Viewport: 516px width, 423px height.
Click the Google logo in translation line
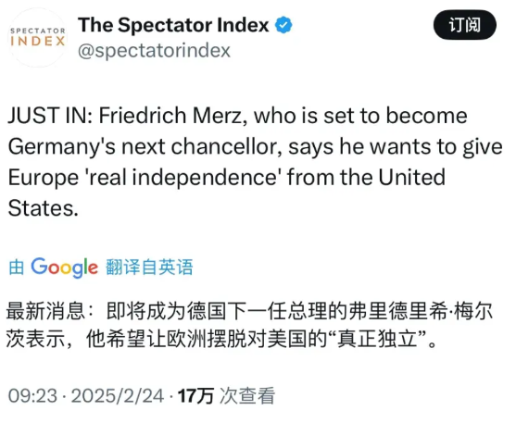(x=65, y=267)
